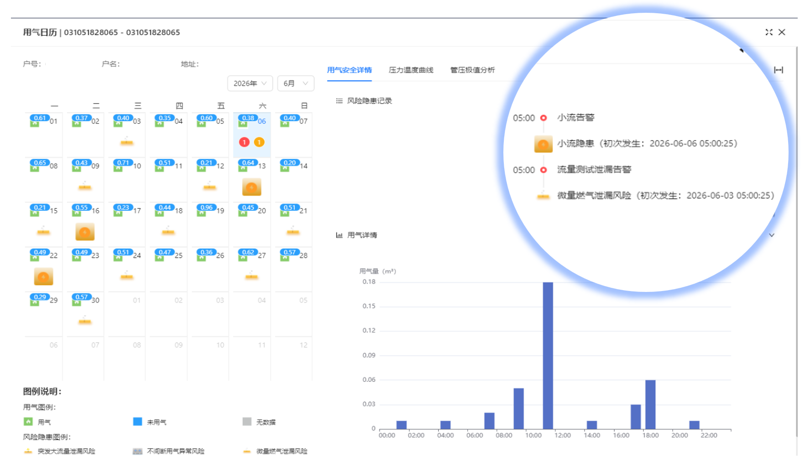Click the 突发大流量泄漏风险 legend icon
This screenshot has height=463, width=810.
[x=28, y=451]
